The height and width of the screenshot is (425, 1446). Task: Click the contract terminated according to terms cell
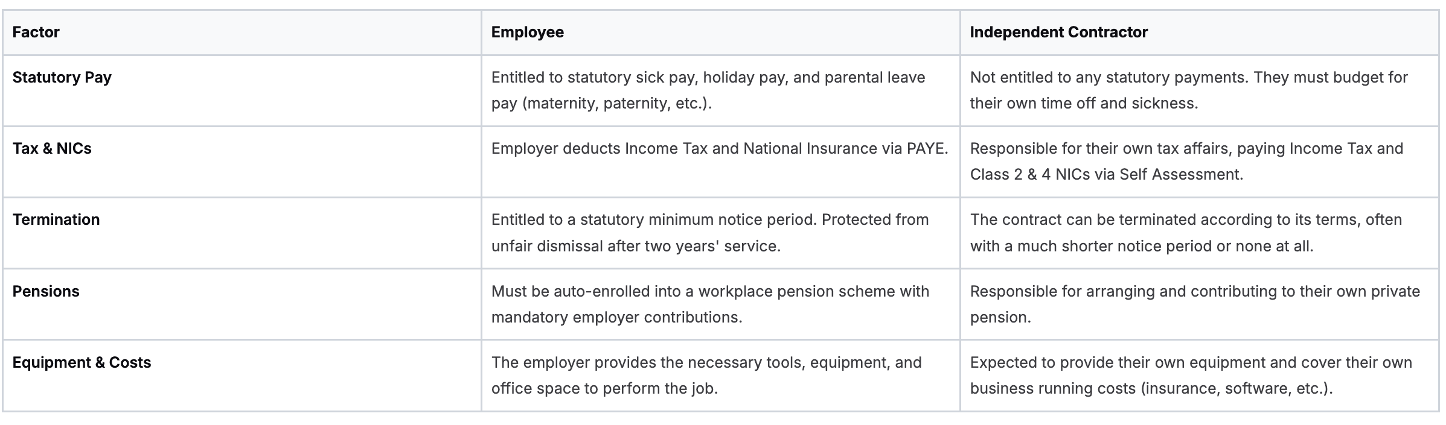(1185, 233)
